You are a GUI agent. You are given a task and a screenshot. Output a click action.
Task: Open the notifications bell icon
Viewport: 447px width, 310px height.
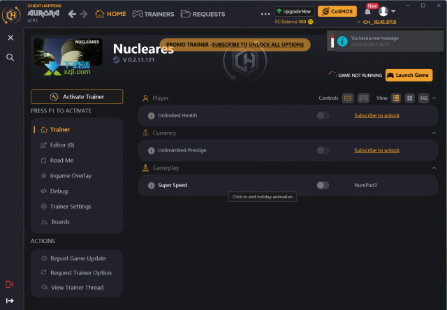367,12
